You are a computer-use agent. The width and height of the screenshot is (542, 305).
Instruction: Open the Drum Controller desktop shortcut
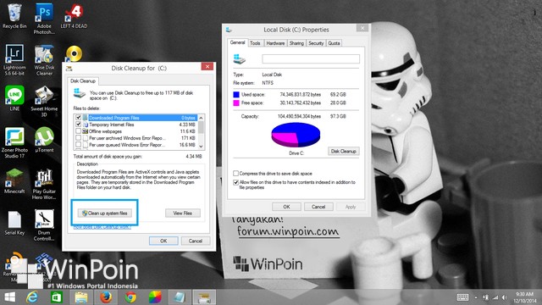[44, 225]
